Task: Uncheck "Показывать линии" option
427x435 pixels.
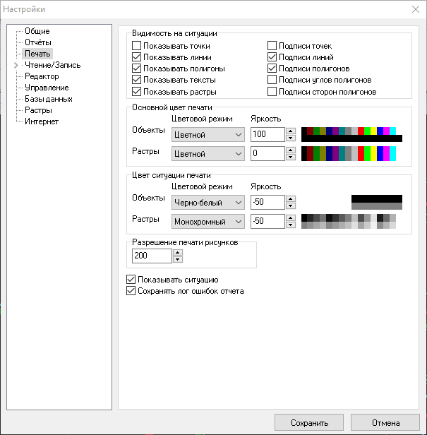Action: 137,58
